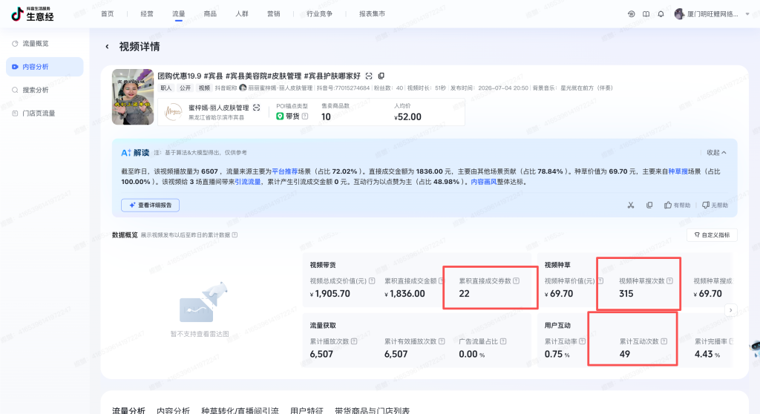Image resolution: width=760 pixels, height=414 pixels.
Task: Collapse the AI 解读 panel with 收起
Action: point(716,153)
